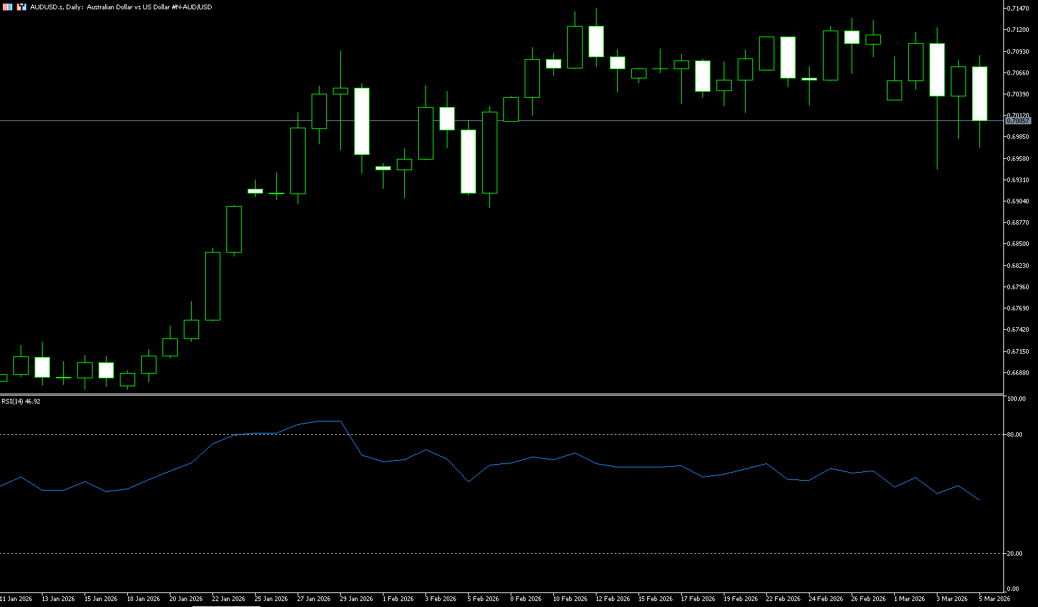The height and width of the screenshot is (607, 1038).
Task: Click the 0.66880 price scale label
Action: (1019, 373)
